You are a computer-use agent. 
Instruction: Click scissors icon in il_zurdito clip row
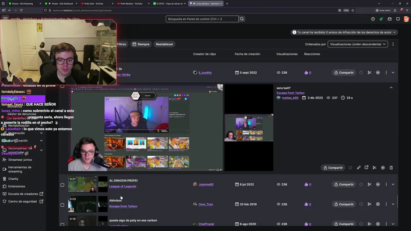tap(370, 73)
